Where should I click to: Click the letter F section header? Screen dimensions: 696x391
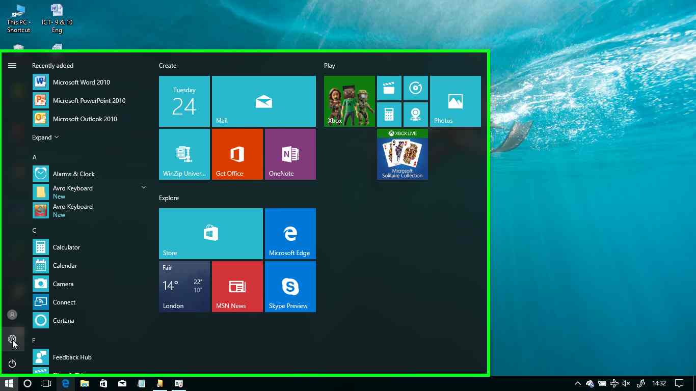(34, 341)
